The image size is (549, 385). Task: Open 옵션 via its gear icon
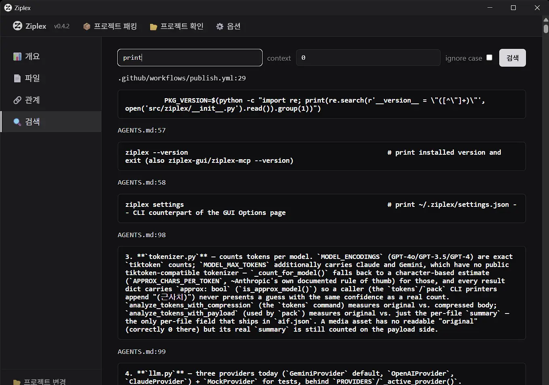(220, 27)
